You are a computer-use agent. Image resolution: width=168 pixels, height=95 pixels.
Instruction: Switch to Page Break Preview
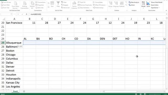point(145,94)
